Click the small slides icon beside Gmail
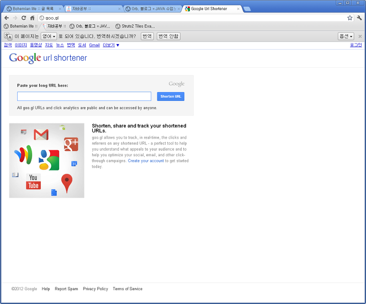This screenshot has height=304, width=366. (x=23, y=132)
